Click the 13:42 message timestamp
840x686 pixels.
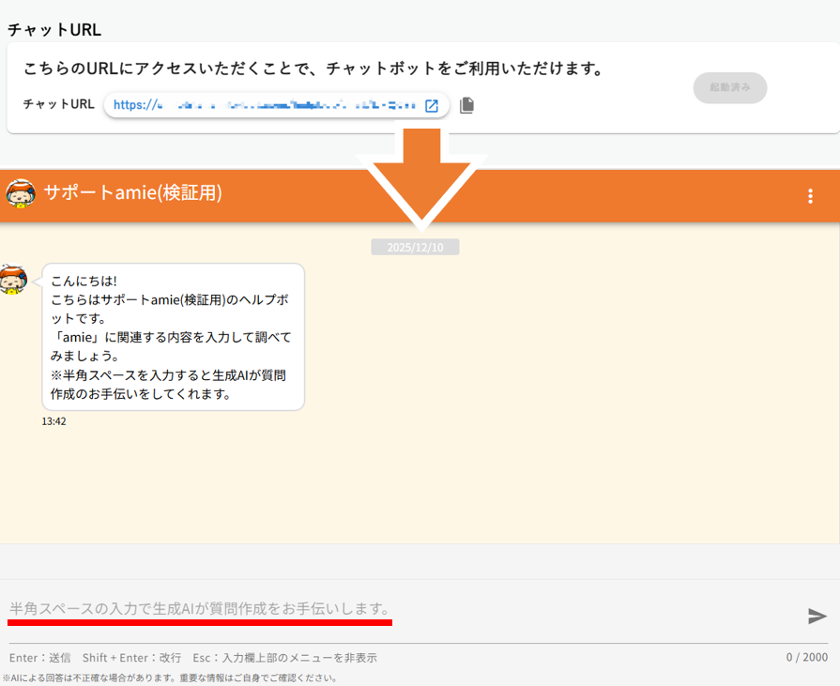coord(53,422)
